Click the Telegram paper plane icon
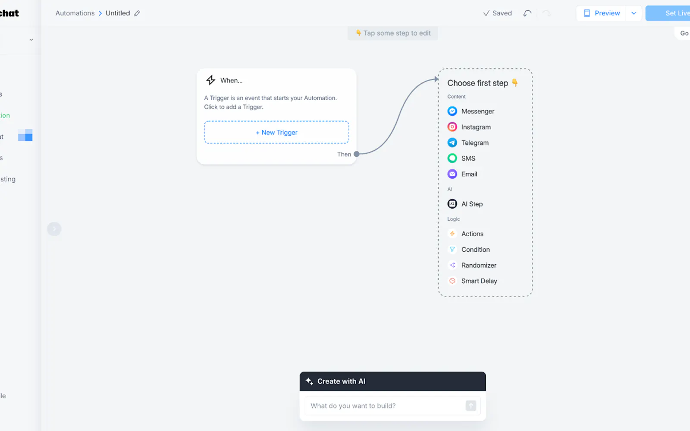The width and height of the screenshot is (690, 431). [x=452, y=143]
